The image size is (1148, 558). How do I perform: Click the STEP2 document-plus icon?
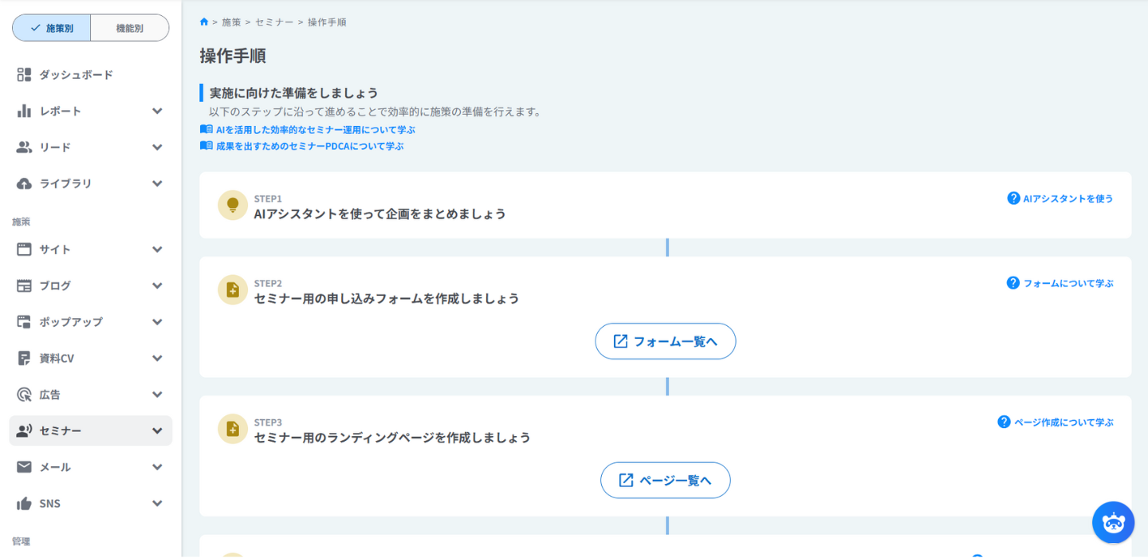coord(233,289)
